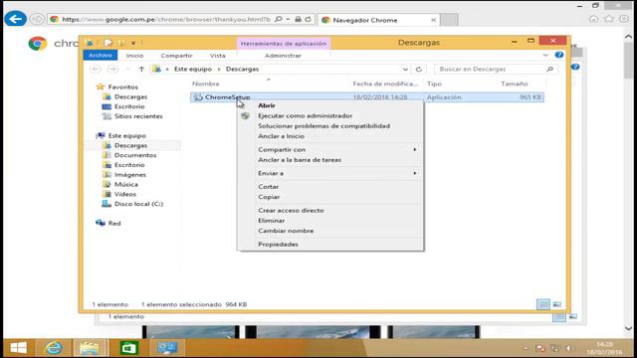Open Vídeos in the navigation pane
The height and width of the screenshot is (358, 637).
[125, 194]
